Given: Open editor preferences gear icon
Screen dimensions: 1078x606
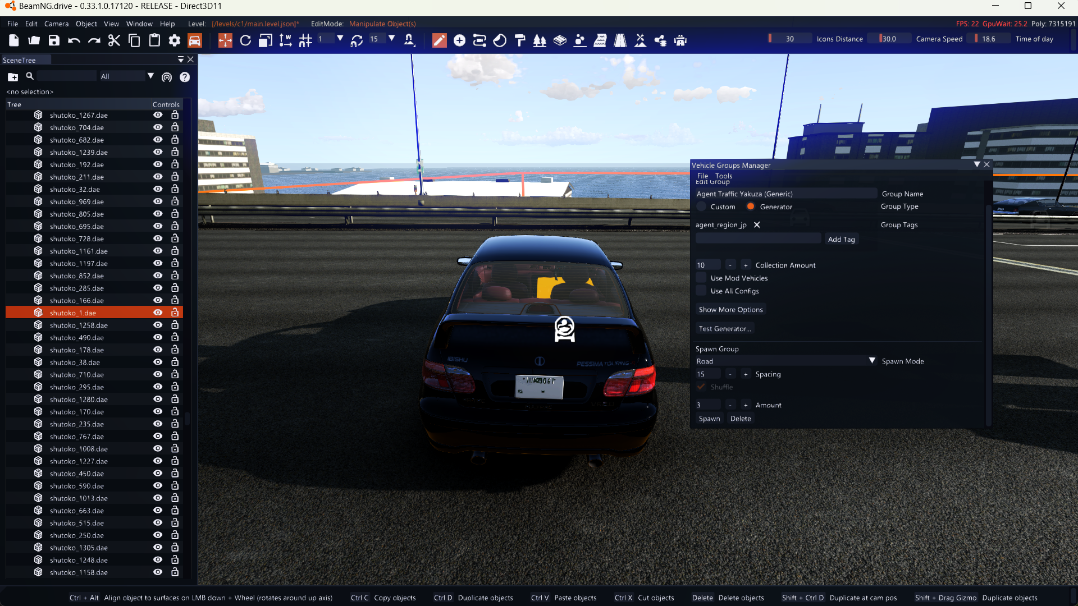Looking at the screenshot, I should coord(175,40).
